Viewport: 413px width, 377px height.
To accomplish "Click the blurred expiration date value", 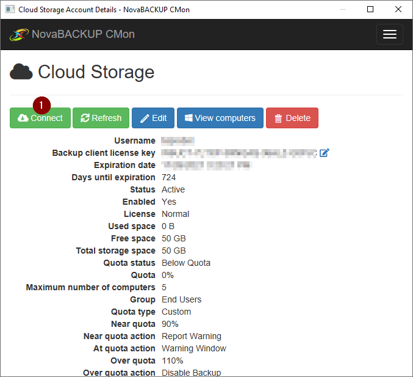I will point(206,166).
